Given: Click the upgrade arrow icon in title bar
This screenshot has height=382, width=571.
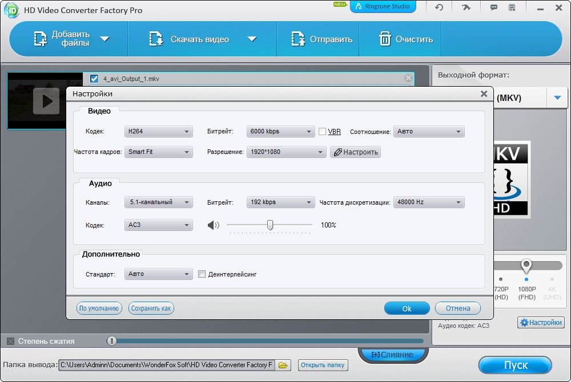Looking at the screenshot, I should click(466, 7).
